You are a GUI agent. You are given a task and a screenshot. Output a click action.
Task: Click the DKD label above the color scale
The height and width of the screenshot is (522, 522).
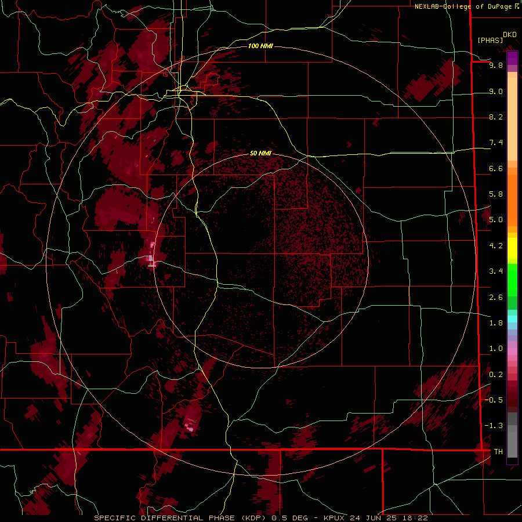tap(509, 35)
